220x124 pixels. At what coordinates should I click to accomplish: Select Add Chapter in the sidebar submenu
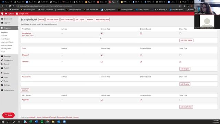pyautogui.click(x=5, y=39)
